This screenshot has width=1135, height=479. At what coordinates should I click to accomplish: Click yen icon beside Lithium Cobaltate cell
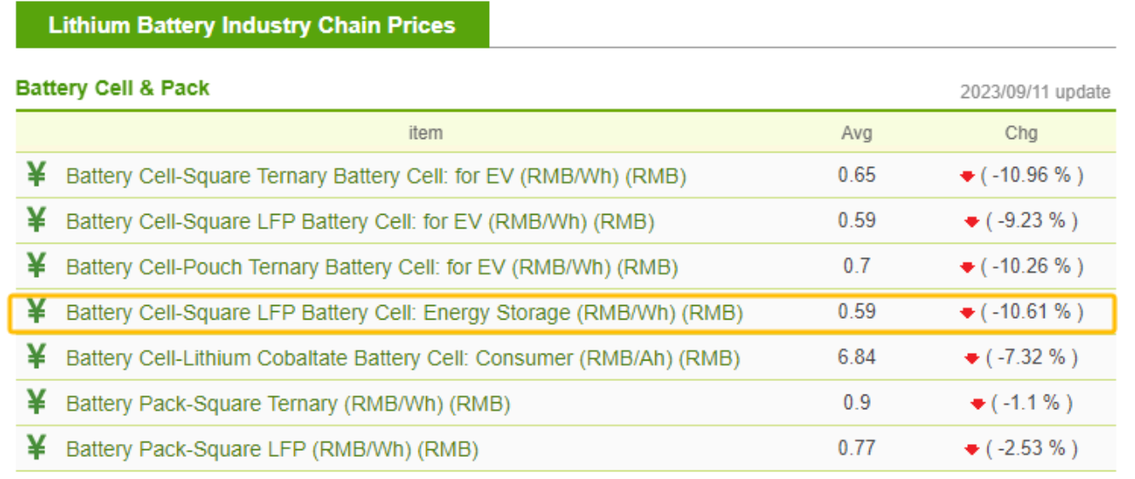36,357
